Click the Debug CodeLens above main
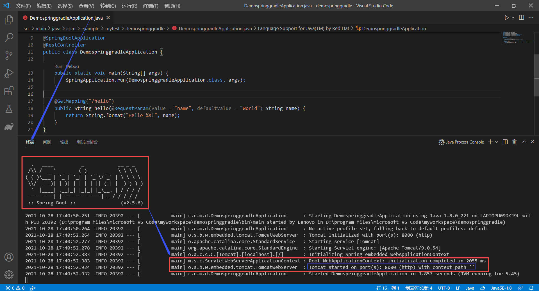Screen dimensions: 539x291 pyautogui.click(x=72, y=66)
